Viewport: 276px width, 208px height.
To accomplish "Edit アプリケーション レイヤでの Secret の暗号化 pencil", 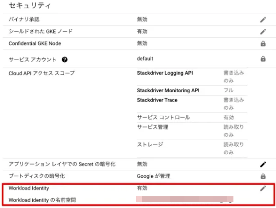I will point(263,164).
